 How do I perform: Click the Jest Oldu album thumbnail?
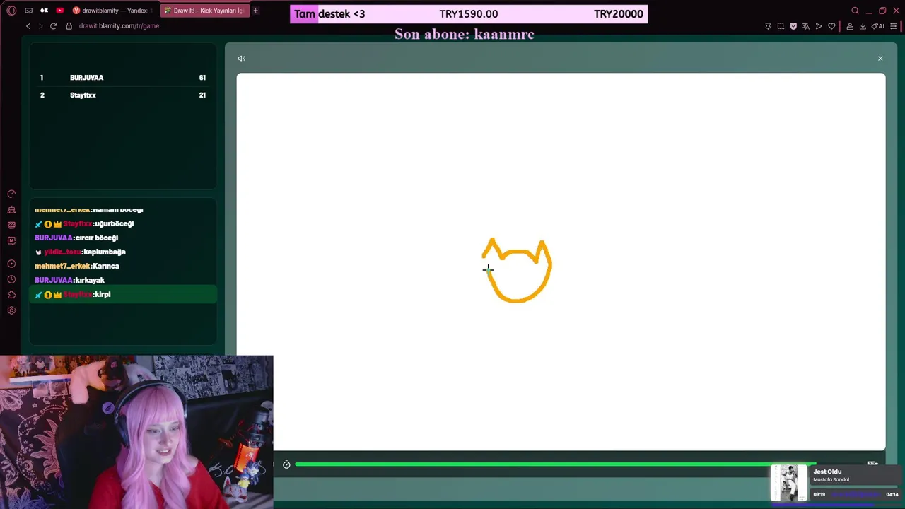tap(788, 483)
